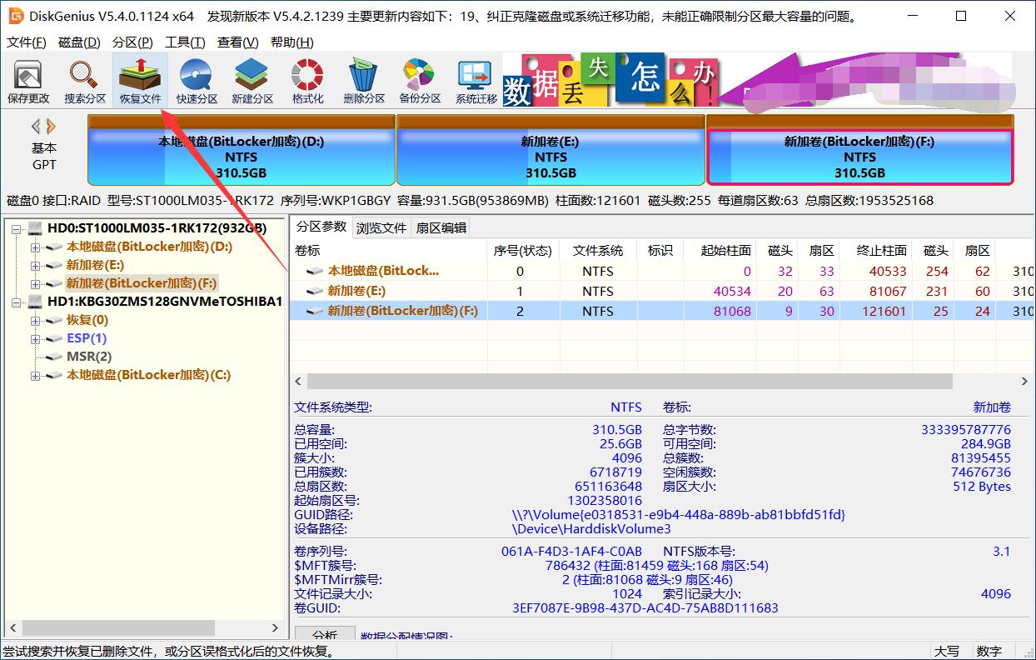1036x660 pixels.
Task: Click the 数据丢失怎么办 advertisement banner
Action: pos(612,81)
